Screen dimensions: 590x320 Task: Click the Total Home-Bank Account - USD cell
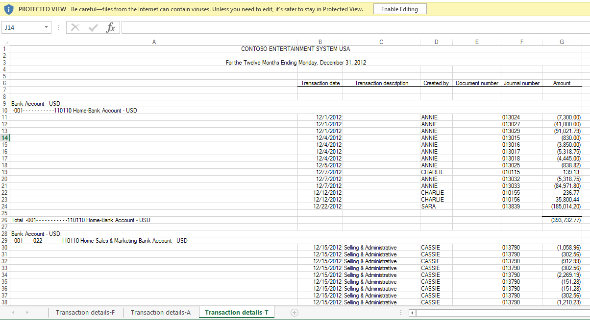coord(81,220)
